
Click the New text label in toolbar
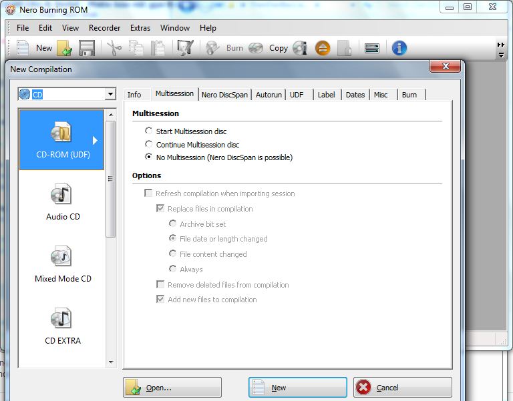(x=44, y=48)
